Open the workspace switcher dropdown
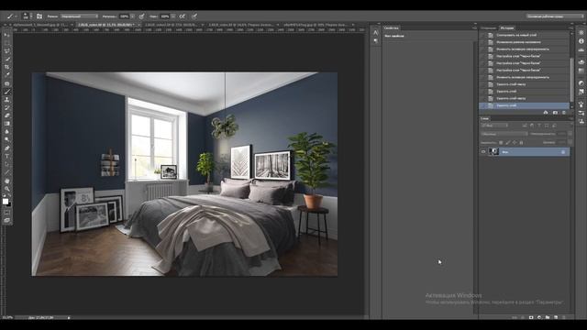 [x=555, y=16]
